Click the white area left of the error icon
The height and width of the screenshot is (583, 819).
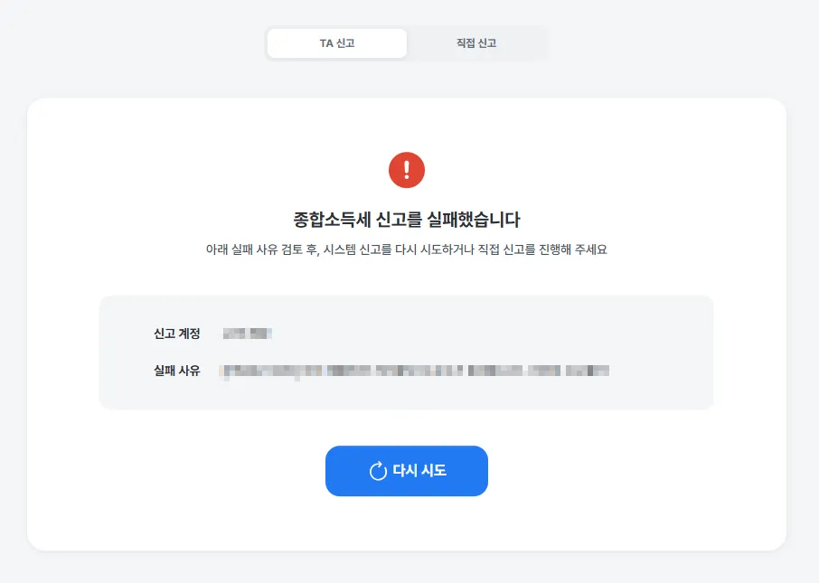click(209, 170)
